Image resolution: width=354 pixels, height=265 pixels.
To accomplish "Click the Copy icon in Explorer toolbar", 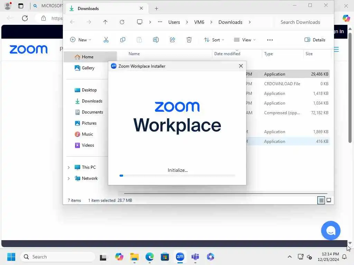I will [x=123, y=40].
